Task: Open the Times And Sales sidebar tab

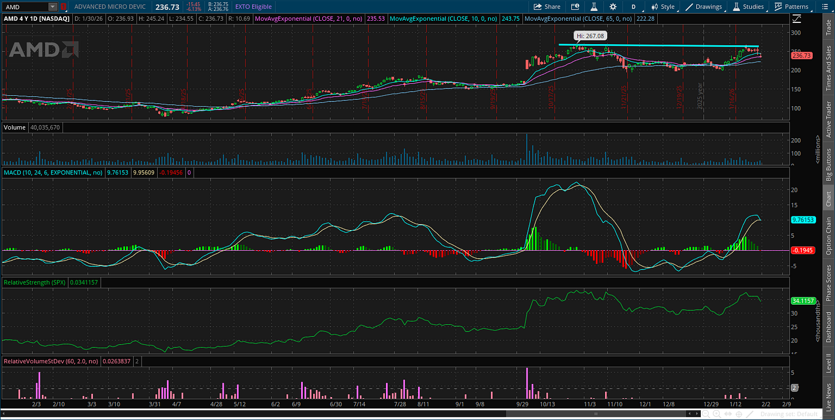Action: point(828,68)
